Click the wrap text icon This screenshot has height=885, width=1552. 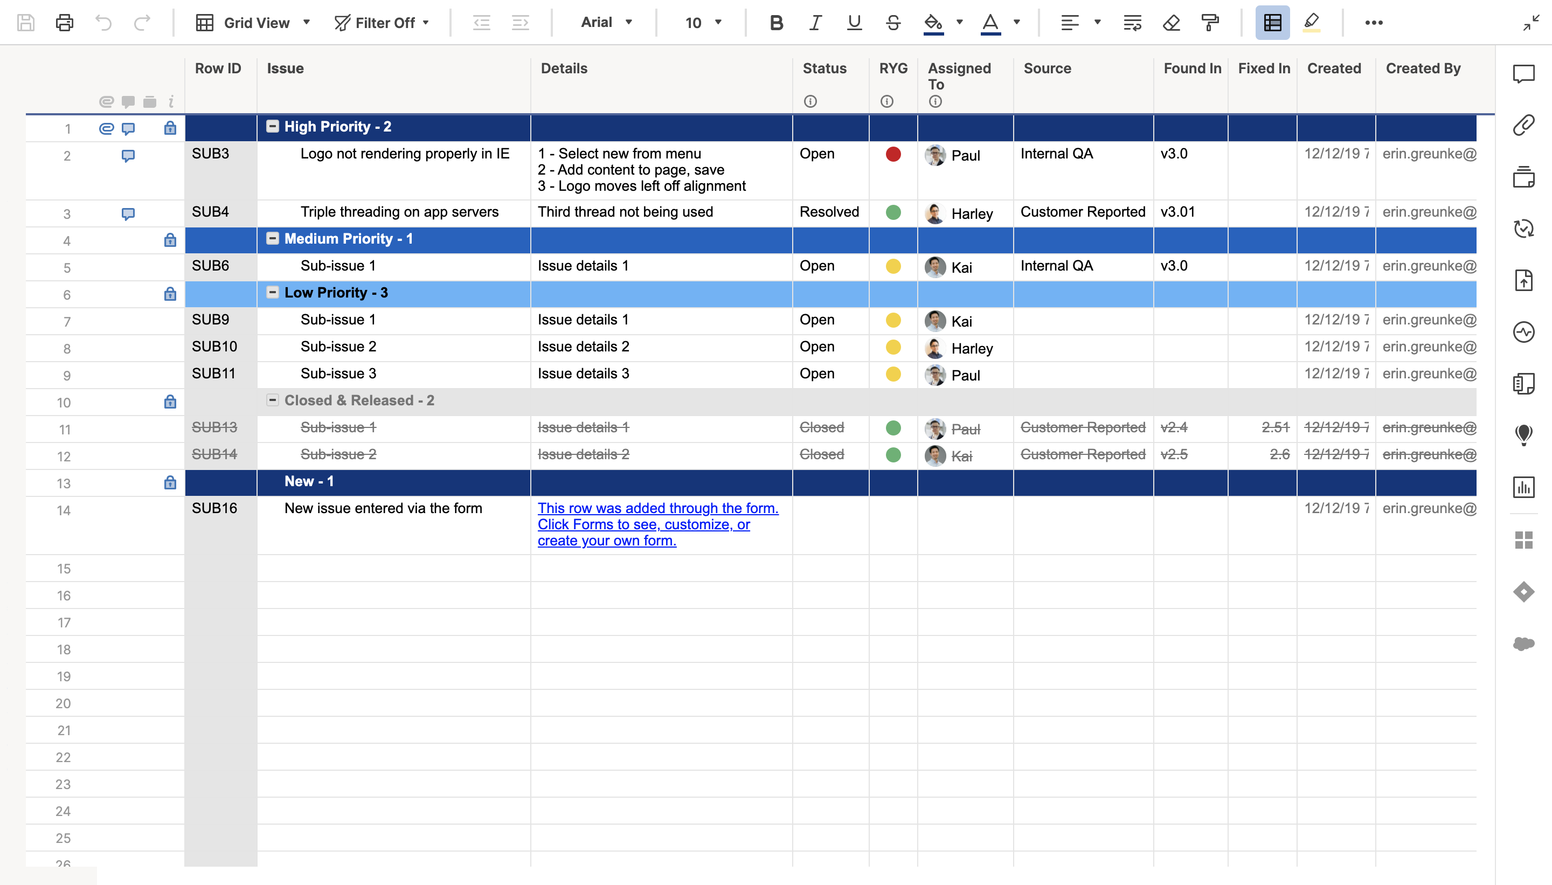click(1132, 23)
